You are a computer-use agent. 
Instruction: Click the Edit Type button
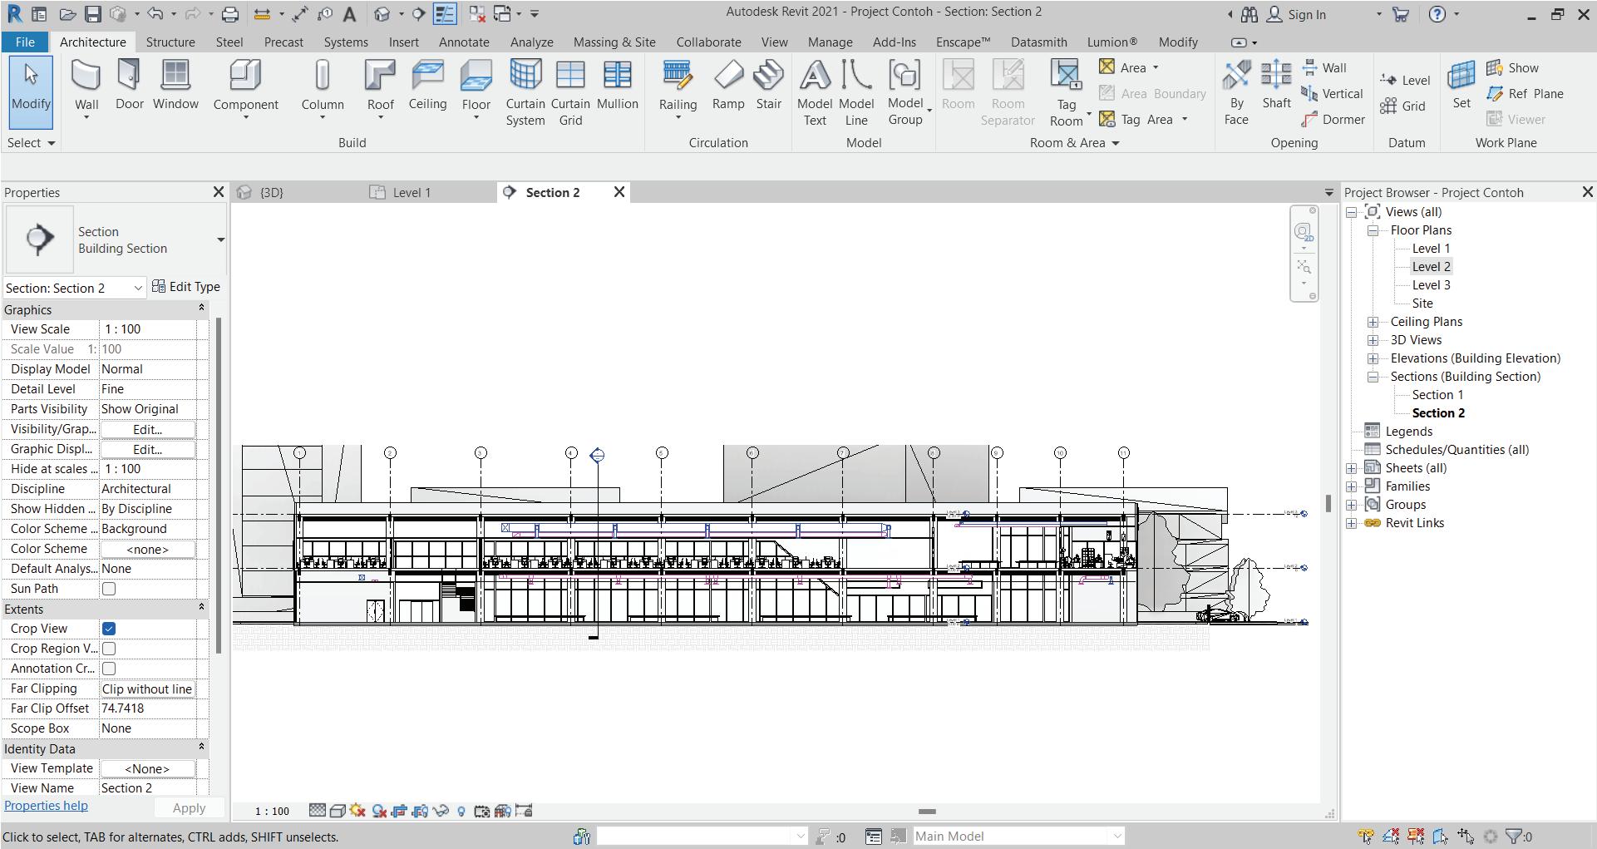click(x=186, y=287)
